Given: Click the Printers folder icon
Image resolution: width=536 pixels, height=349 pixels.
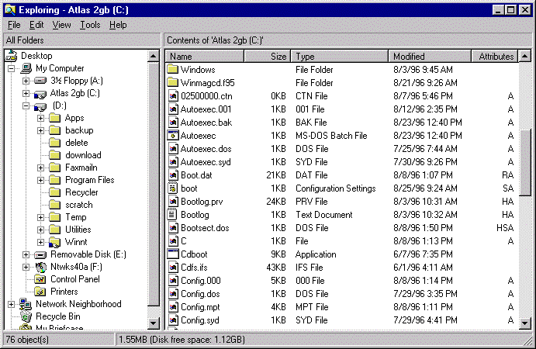Looking at the screenshot, I should coord(40,292).
